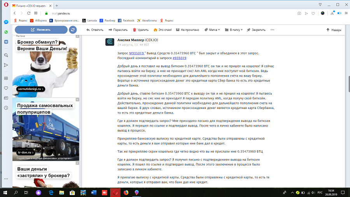Open the #935019 comment link
Viewport: 350px width, 197px height.
click(179, 58)
